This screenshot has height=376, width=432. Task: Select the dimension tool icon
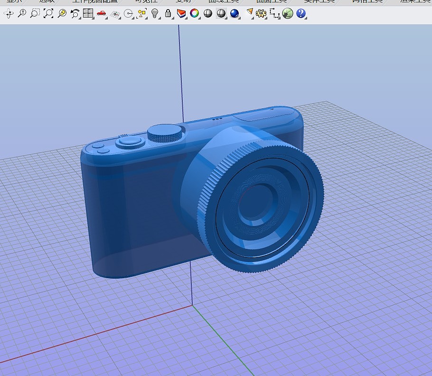point(274,14)
